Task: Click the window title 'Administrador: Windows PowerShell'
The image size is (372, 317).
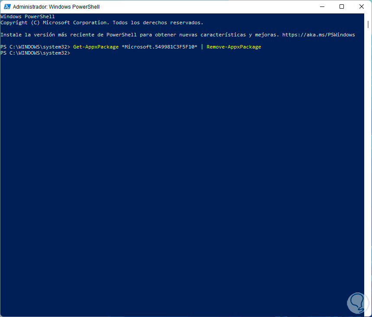Action: 56,7
